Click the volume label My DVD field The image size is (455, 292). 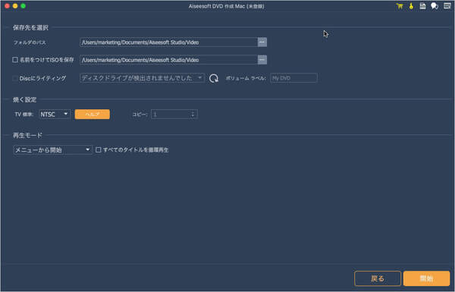[293, 78]
